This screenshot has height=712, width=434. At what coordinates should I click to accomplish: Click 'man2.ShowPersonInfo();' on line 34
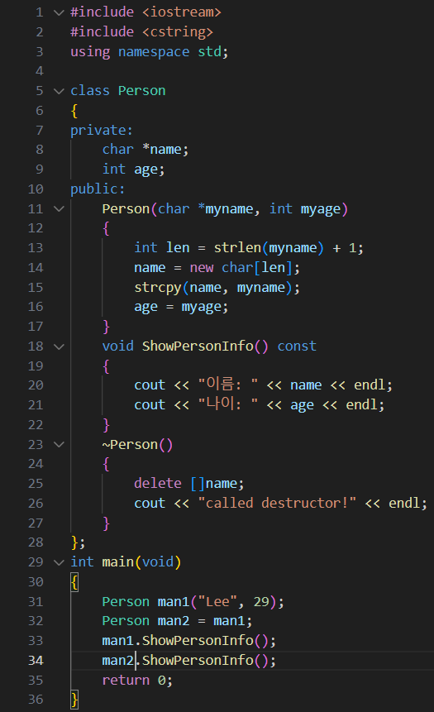188,660
